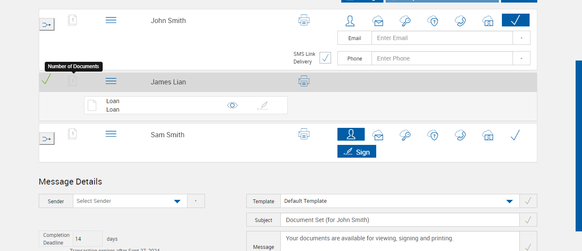This screenshot has height=251, width=582.
Task: Click number of documents icon for Sam Smith
Action: pos(72,134)
